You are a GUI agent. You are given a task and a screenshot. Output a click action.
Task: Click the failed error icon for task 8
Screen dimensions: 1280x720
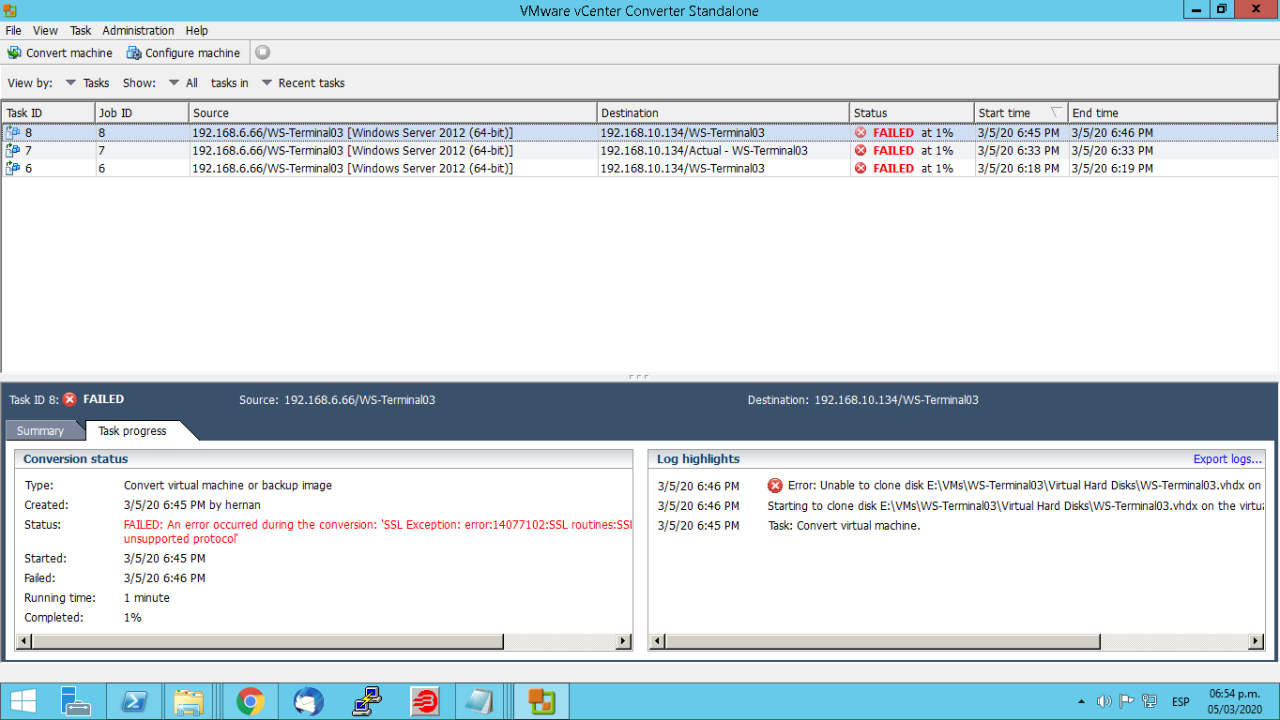pos(861,132)
